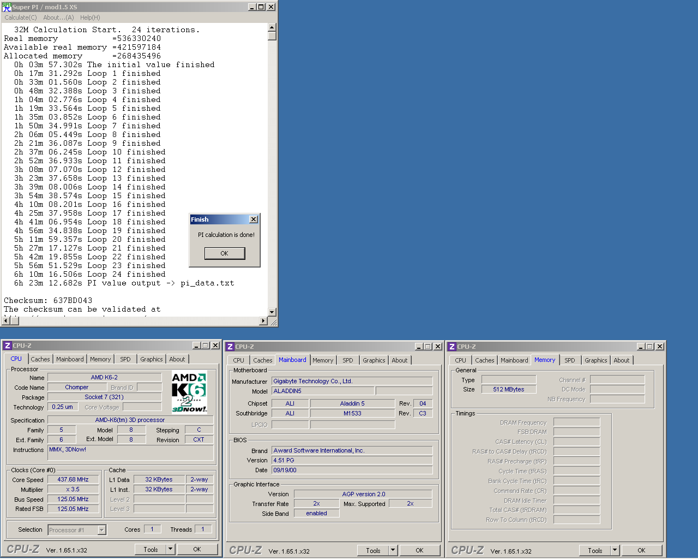This screenshot has height=559, width=698.
Task: Click Package field Socket 7 (321)
Action: (104, 397)
